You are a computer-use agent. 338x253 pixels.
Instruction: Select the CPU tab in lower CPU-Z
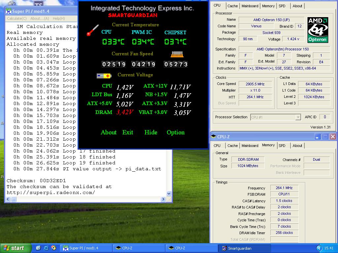point(217,146)
